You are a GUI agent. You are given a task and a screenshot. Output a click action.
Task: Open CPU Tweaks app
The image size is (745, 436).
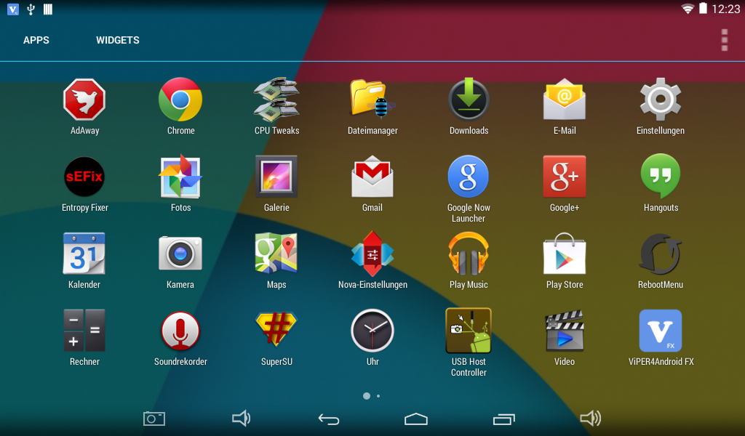coord(276,100)
